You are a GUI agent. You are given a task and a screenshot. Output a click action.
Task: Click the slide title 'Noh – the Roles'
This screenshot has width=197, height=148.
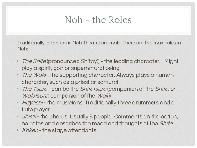pos(99,20)
